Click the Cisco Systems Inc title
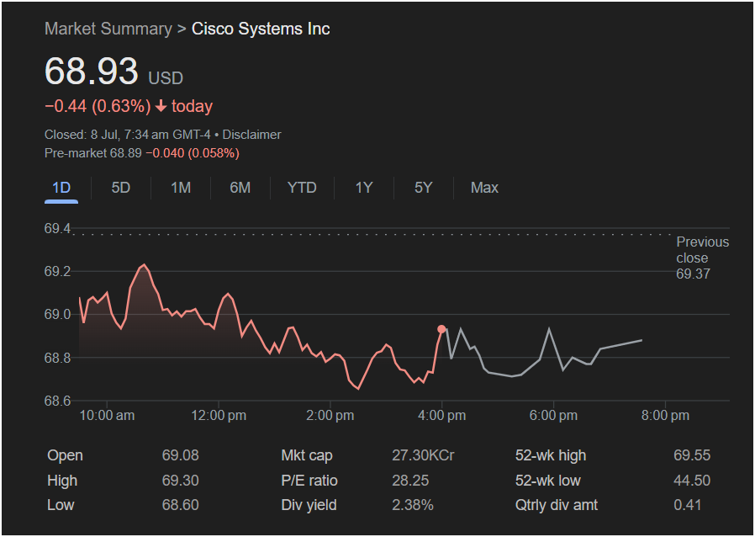The image size is (755, 537). [261, 29]
